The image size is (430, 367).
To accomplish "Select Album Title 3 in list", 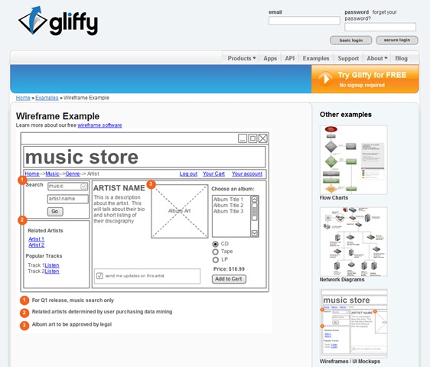I will pyautogui.click(x=228, y=211).
